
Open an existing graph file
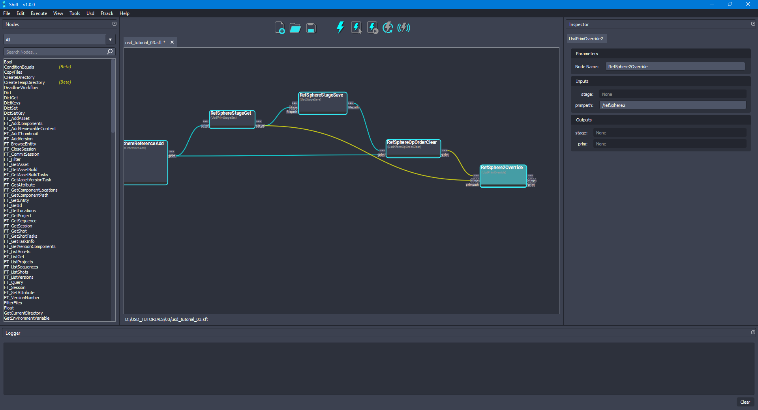click(295, 28)
